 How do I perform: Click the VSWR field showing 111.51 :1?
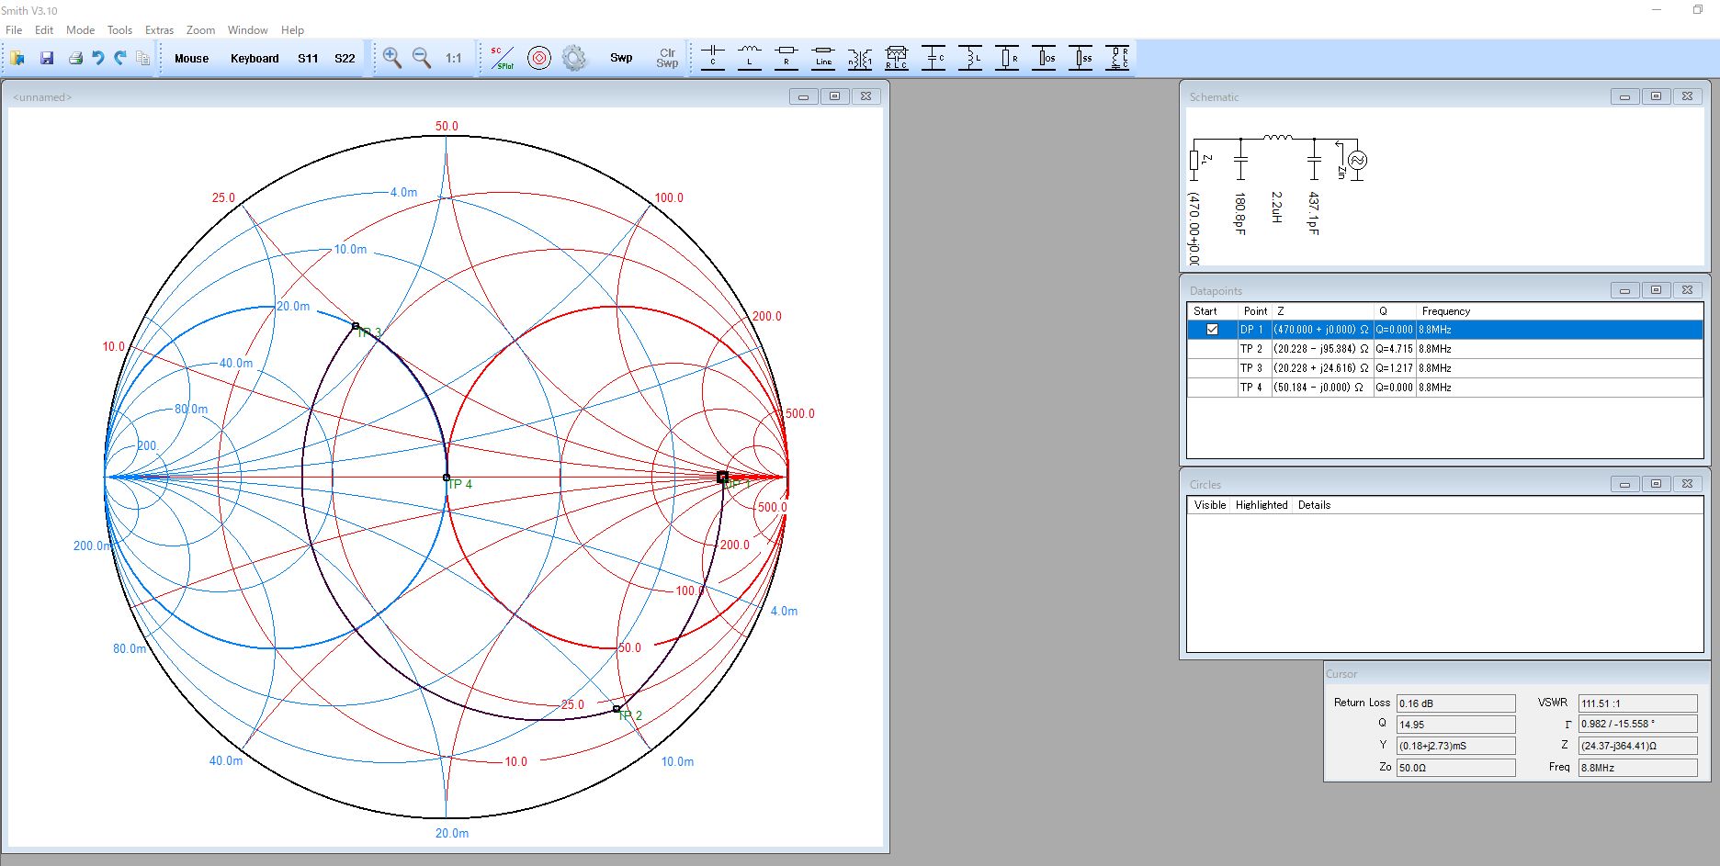pyautogui.click(x=1637, y=703)
